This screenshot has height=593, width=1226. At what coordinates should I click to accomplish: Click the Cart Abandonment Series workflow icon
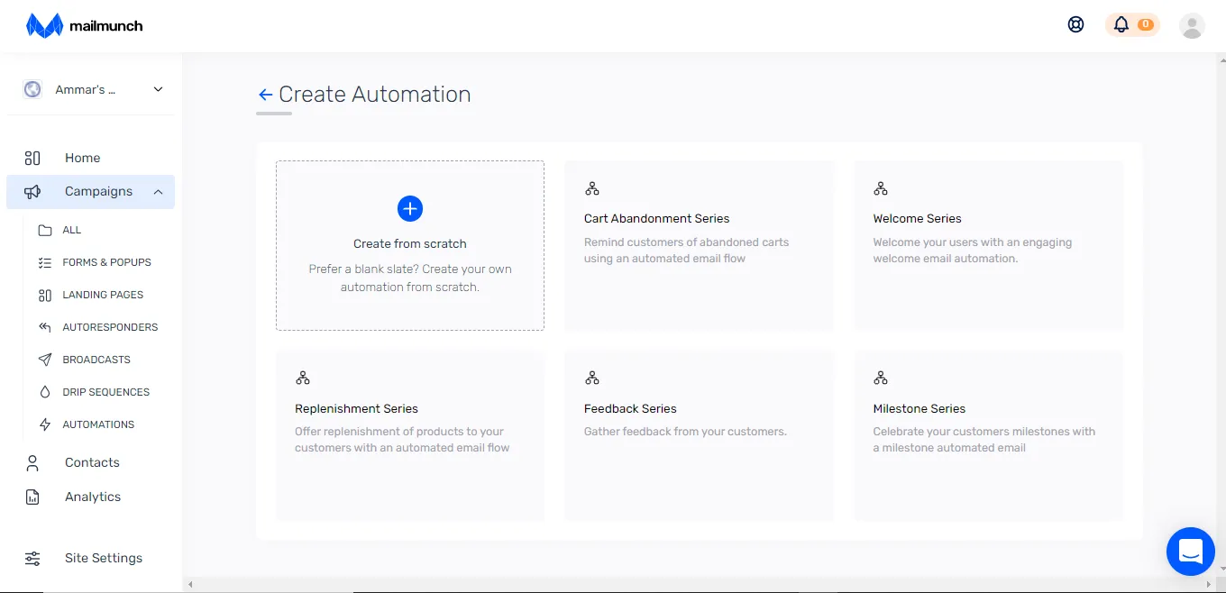[x=591, y=188]
